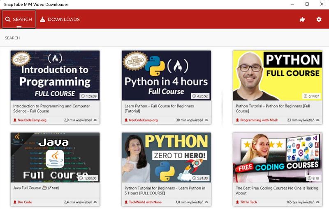Select the Python Zero to Hero thumbnail

click(166, 157)
